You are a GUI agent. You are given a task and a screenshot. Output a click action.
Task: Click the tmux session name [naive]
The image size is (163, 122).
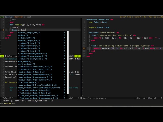click(9, 17)
